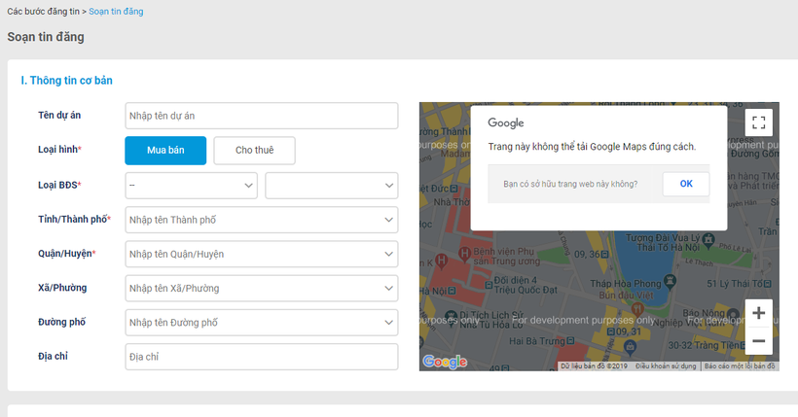Click Dữ liệu bản đồ ©2019 text
Image resolution: width=798 pixels, height=417 pixels.
tap(594, 366)
